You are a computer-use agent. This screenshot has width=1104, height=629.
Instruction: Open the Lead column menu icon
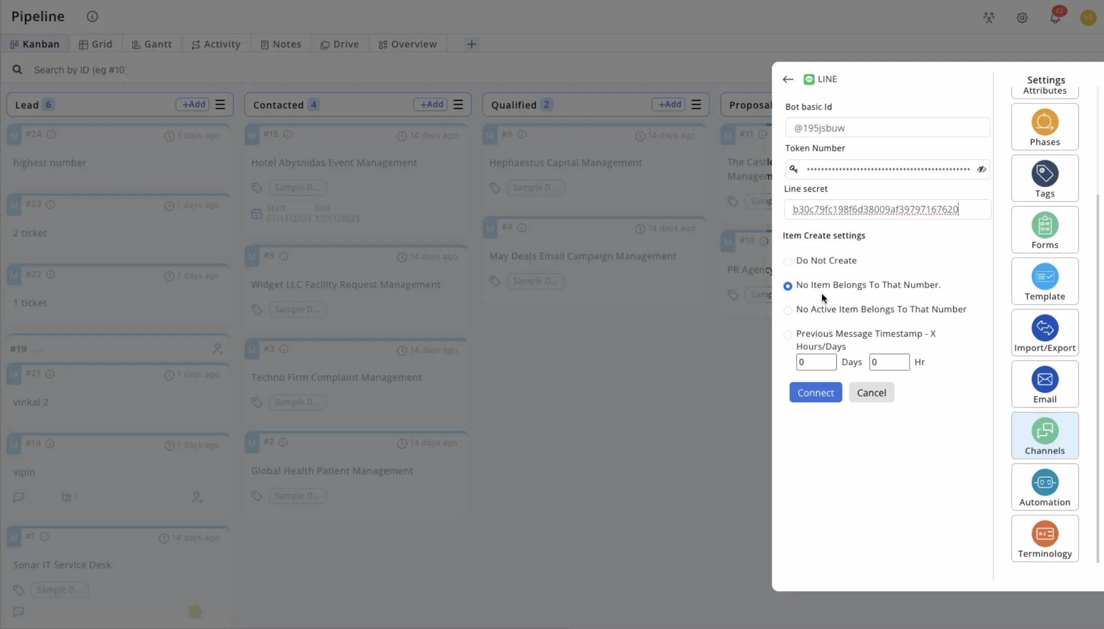click(220, 104)
